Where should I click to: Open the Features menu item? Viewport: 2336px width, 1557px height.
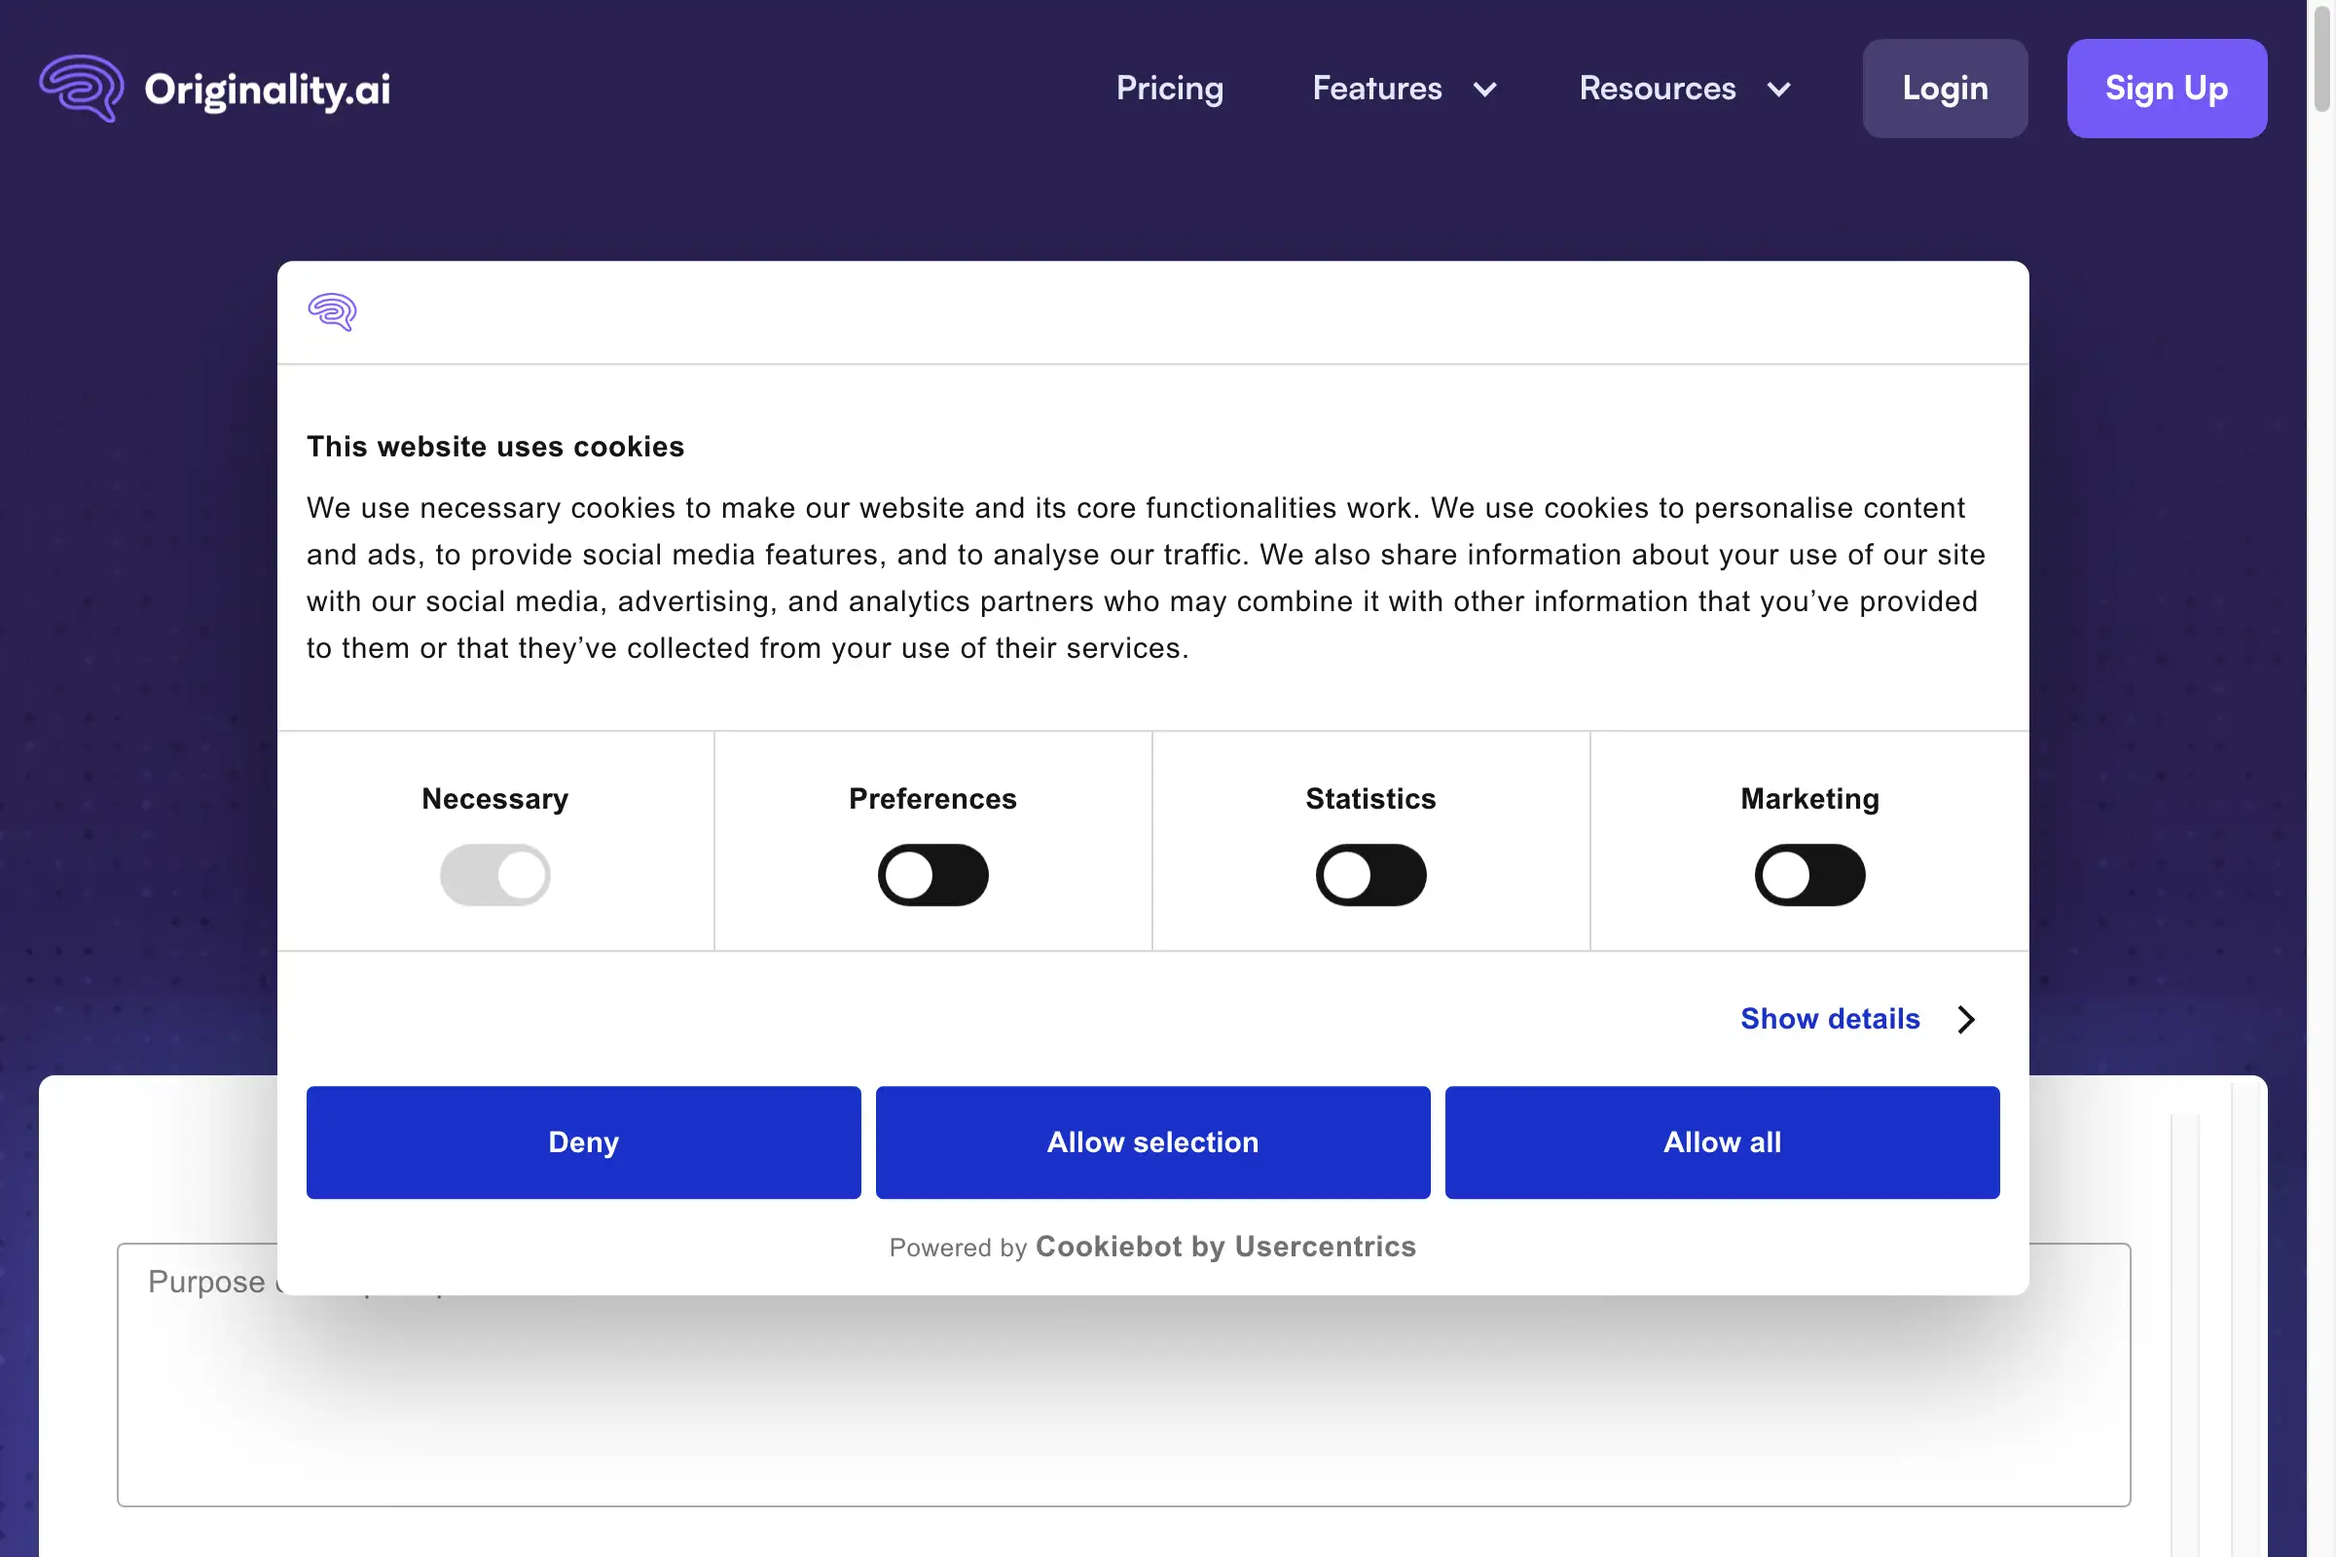point(1376,89)
